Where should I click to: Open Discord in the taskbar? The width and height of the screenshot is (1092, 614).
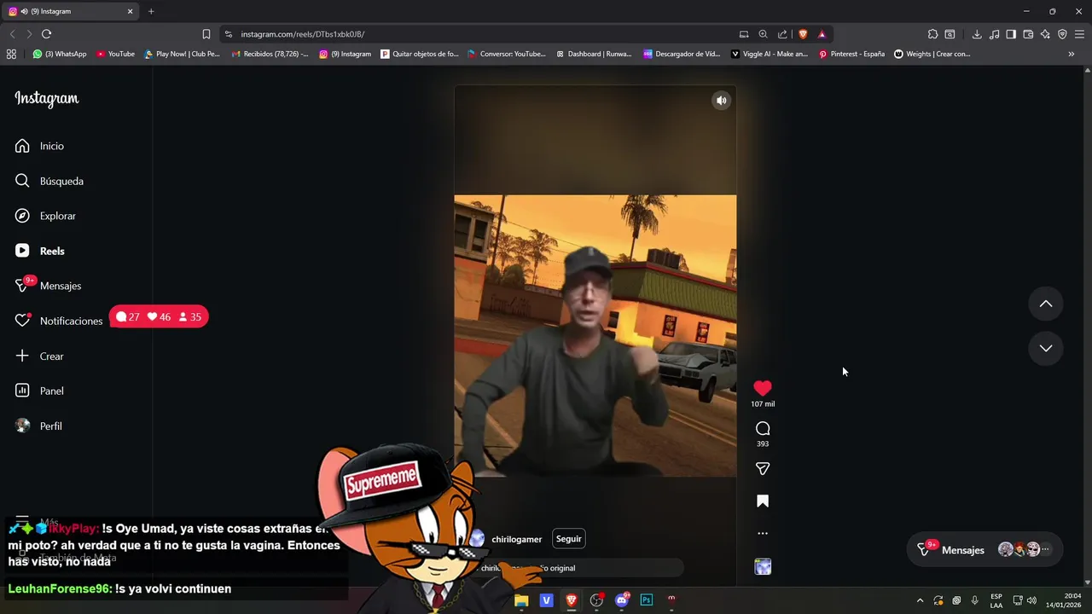622,600
